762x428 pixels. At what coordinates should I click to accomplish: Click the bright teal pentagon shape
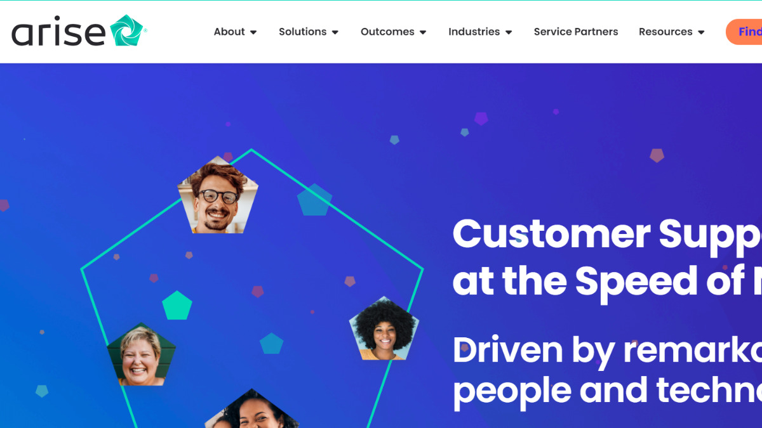(x=177, y=306)
